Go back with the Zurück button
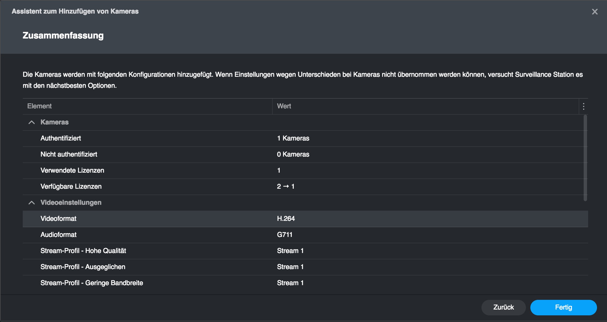The width and height of the screenshot is (607, 322). click(503, 307)
